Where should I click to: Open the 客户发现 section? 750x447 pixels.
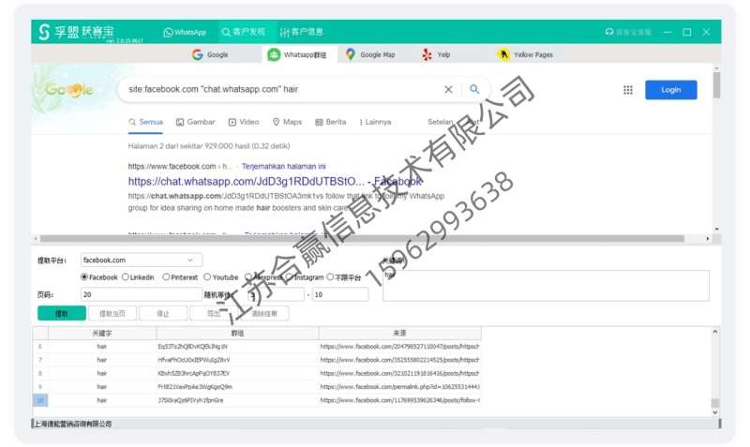(243, 32)
